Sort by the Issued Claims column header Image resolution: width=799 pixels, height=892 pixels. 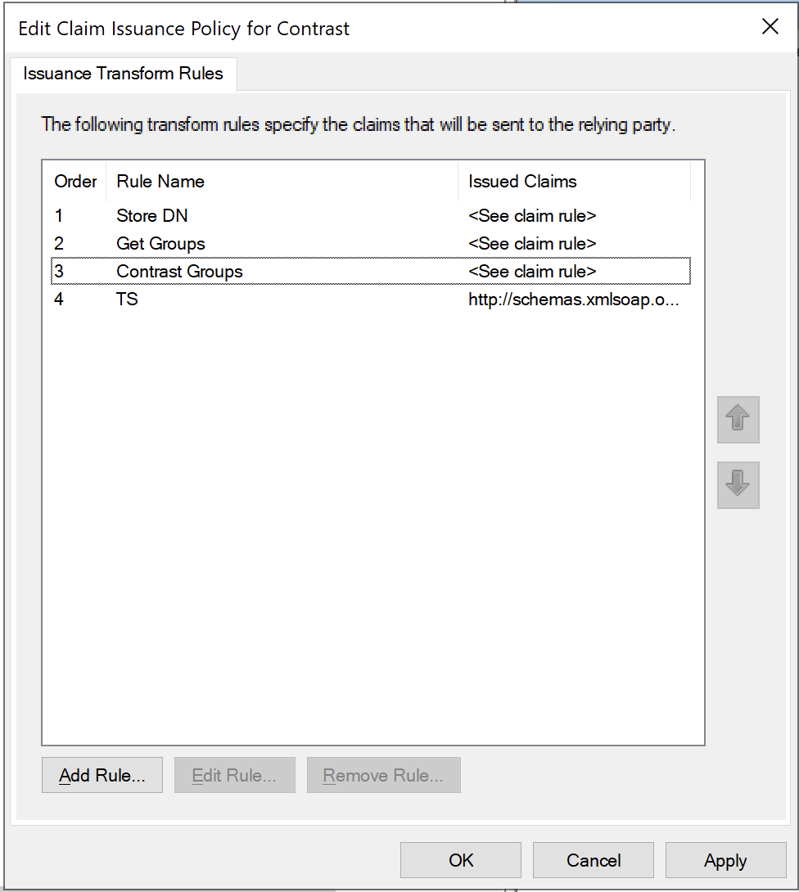[x=574, y=182]
